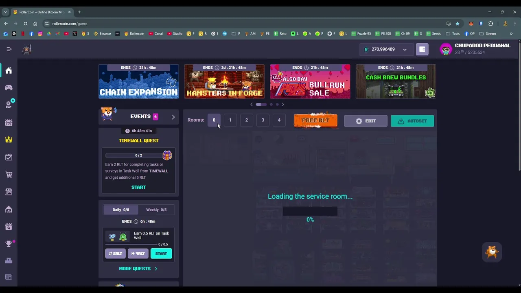Select room 1 tab
This screenshot has height=293, width=521.
click(230, 120)
